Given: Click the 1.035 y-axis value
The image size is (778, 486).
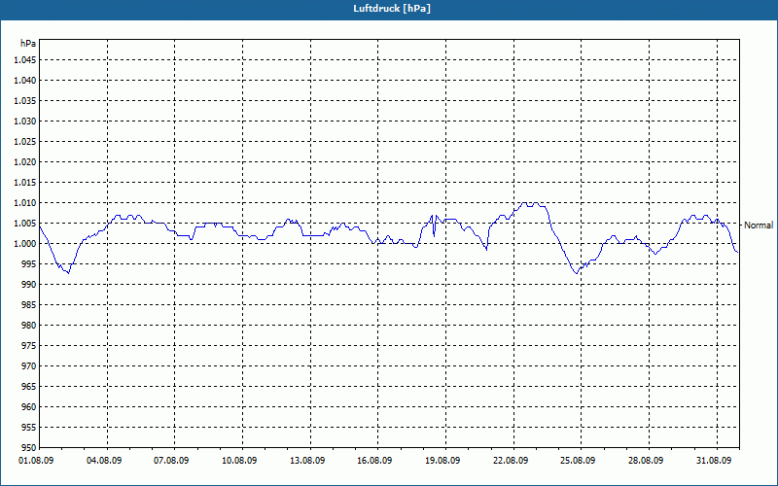Looking at the screenshot, I should [x=25, y=101].
